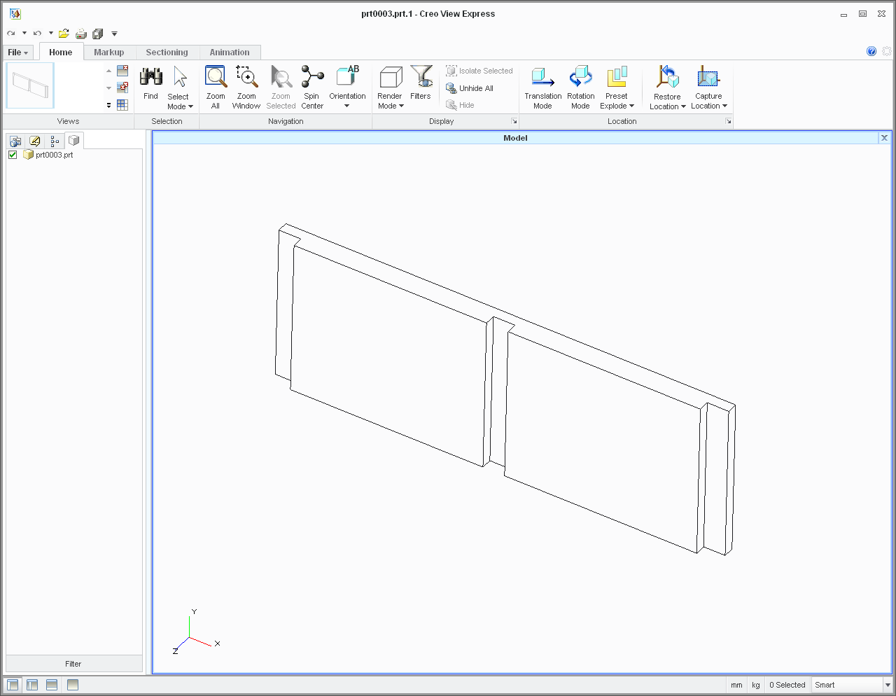
Task: Click the second layout icon in status bar
Action: coord(32,685)
